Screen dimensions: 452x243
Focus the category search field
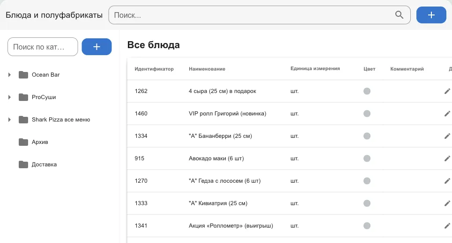pos(43,47)
